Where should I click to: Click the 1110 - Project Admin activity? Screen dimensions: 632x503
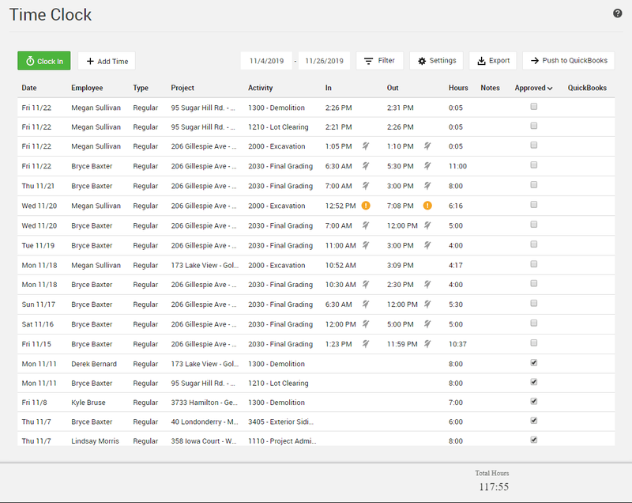coord(282,441)
